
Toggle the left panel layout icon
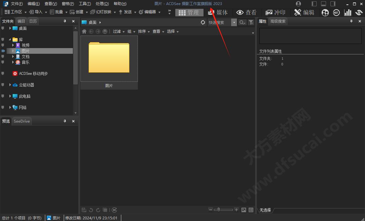coord(314,4)
